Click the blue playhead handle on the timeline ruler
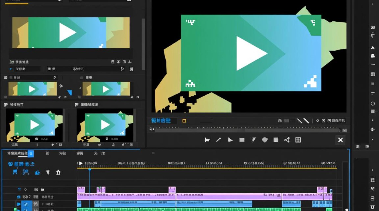Image resolution: width=379 pixels, height=211 pixels. (90, 169)
